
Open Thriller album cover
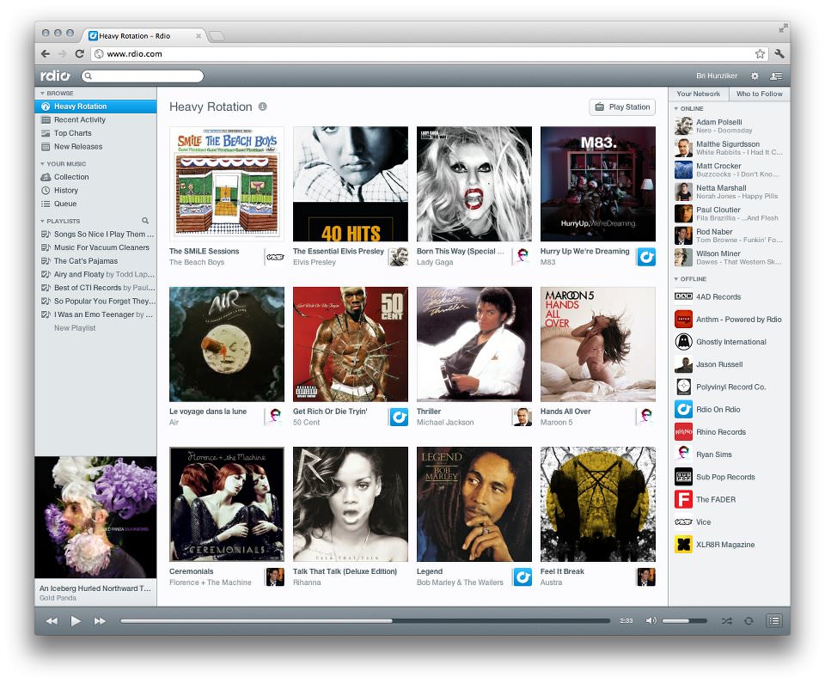click(474, 345)
